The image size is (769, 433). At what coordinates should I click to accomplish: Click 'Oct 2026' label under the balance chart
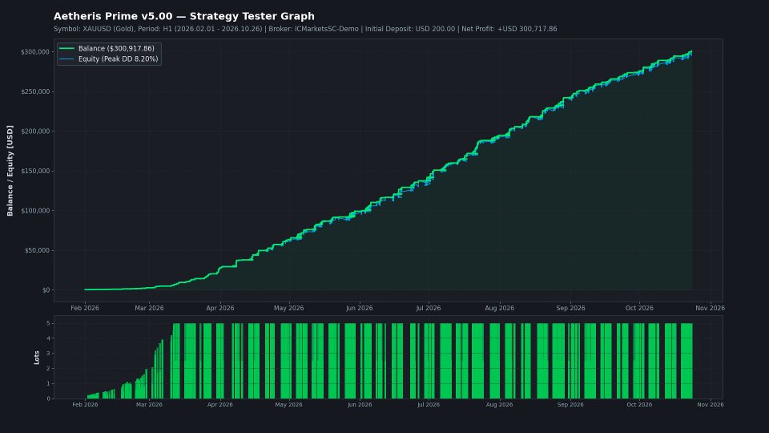coord(639,308)
